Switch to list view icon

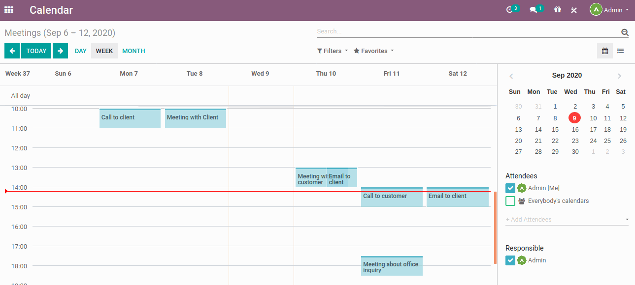(x=620, y=51)
